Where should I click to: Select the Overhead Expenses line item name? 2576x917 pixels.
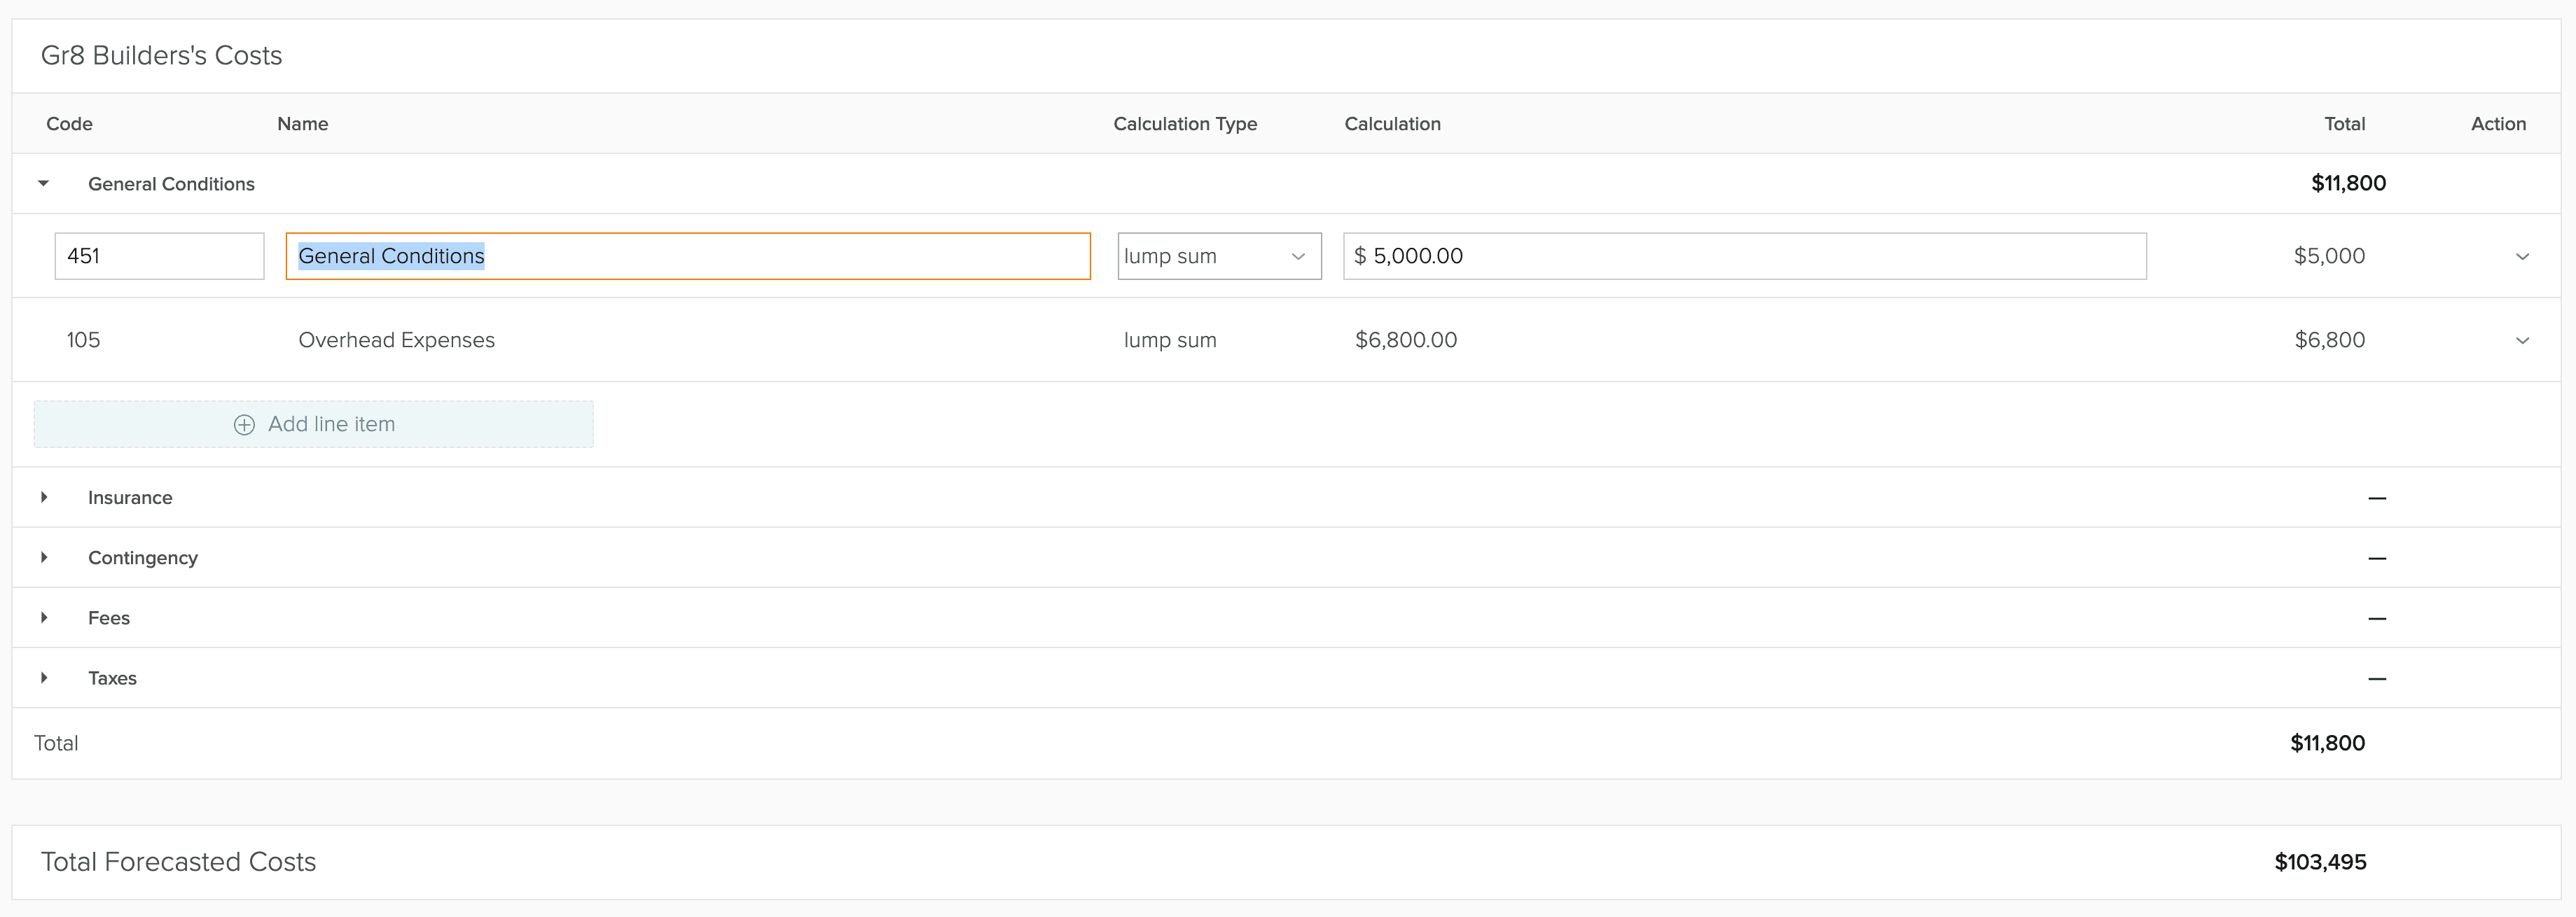coord(396,340)
